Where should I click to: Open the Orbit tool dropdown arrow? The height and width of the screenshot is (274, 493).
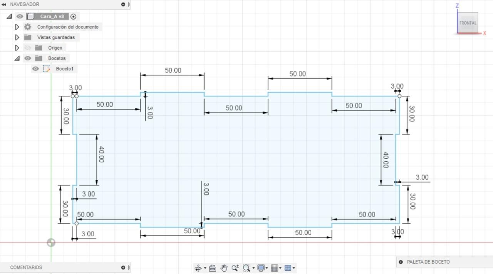(x=205, y=268)
